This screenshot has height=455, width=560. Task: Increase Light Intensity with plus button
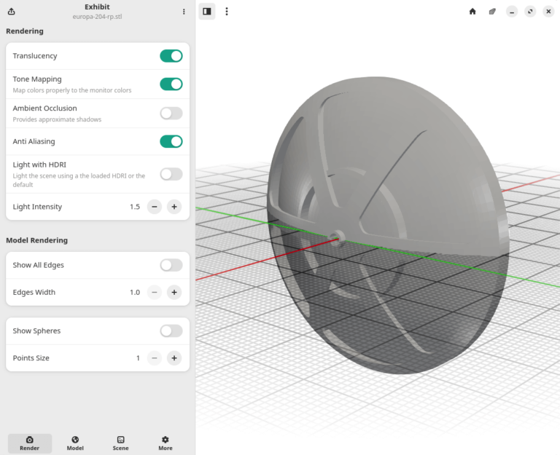pos(174,207)
